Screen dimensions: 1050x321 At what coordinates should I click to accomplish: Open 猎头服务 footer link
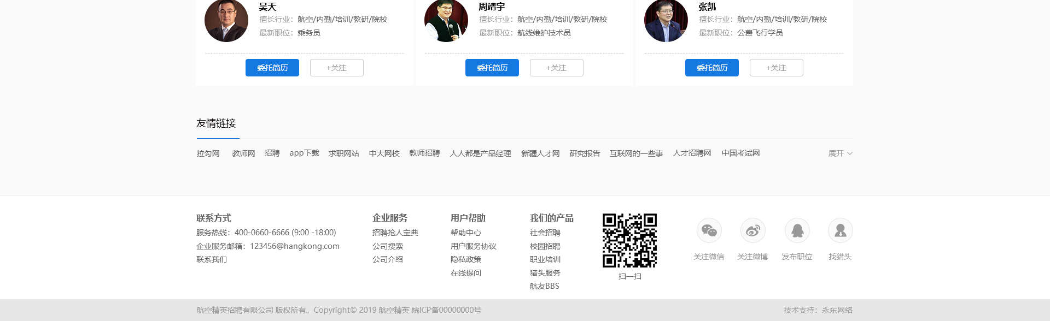[545, 273]
